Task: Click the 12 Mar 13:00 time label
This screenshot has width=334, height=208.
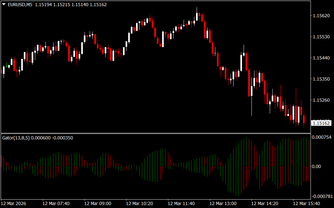Action: click(223, 203)
